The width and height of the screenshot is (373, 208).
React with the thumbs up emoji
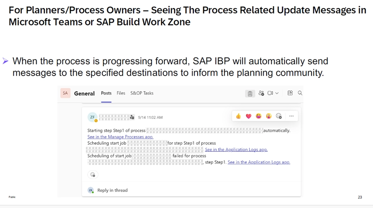[238, 116]
